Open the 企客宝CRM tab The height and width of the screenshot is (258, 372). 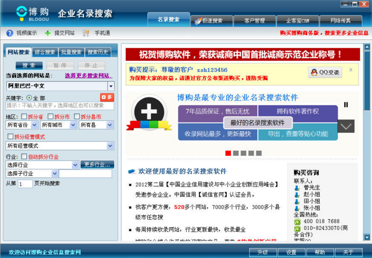click(x=298, y=21)
